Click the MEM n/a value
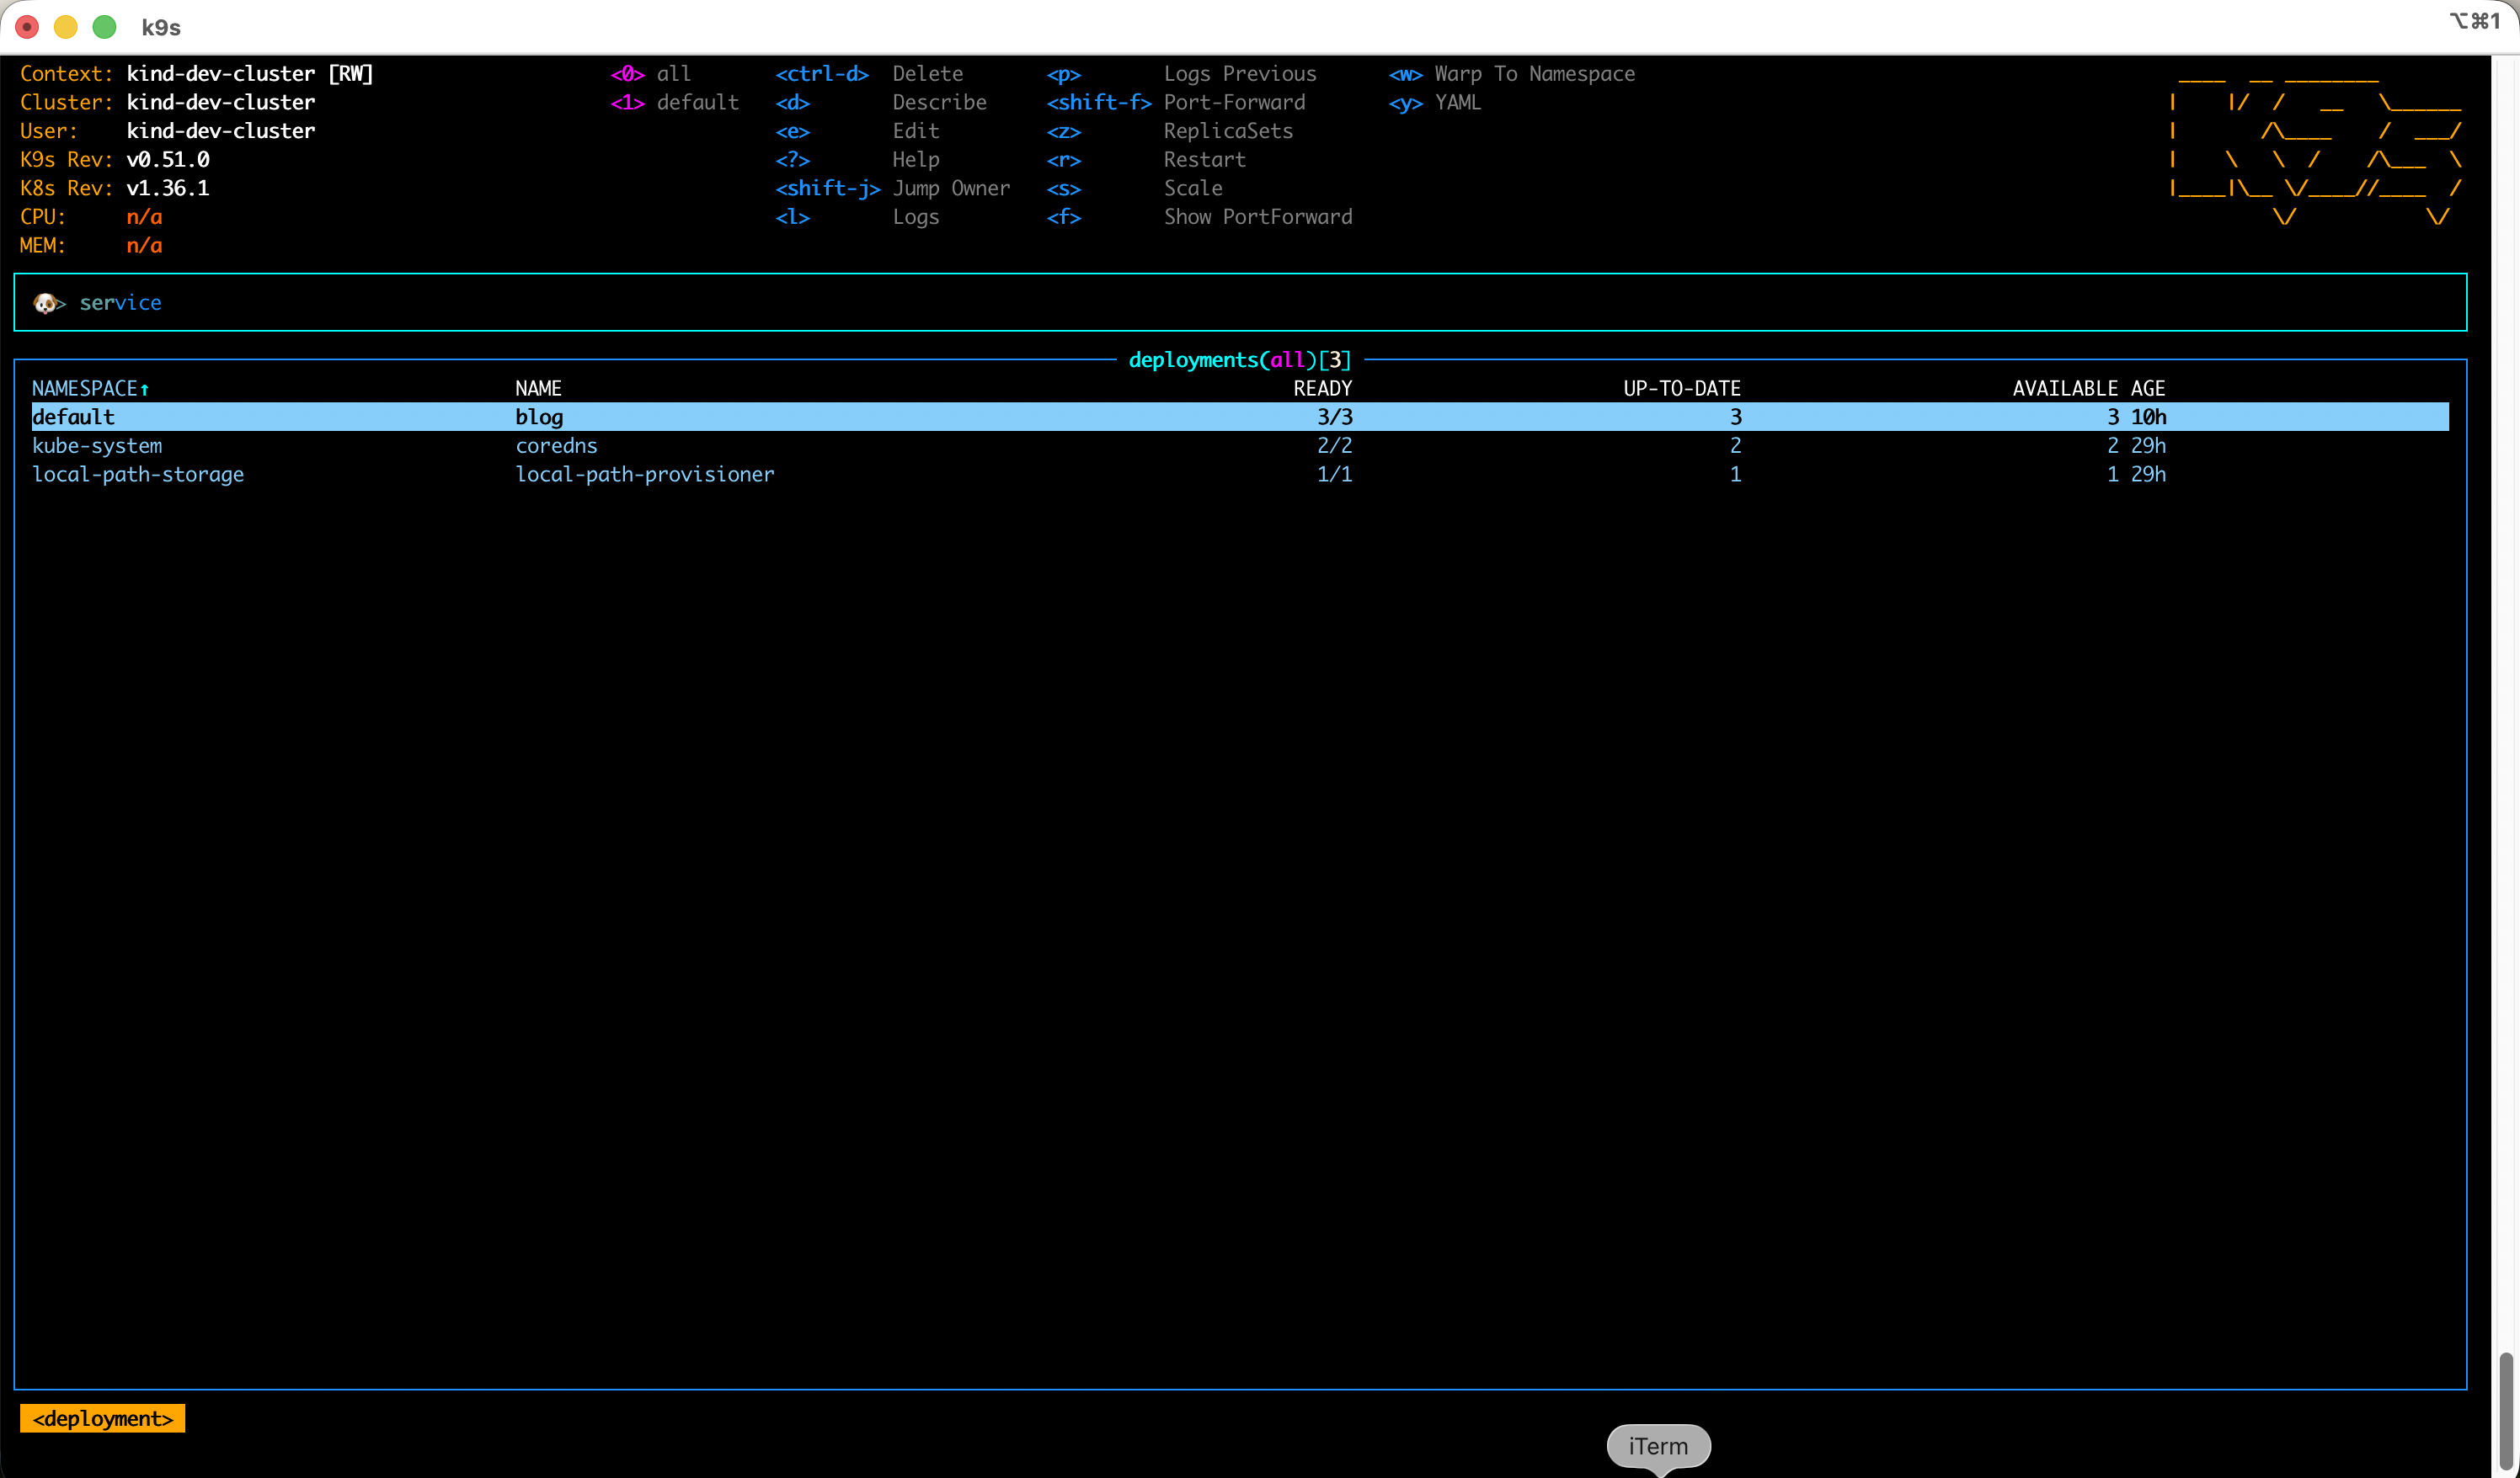The image size is (2520, 1478). click(144, 246)
